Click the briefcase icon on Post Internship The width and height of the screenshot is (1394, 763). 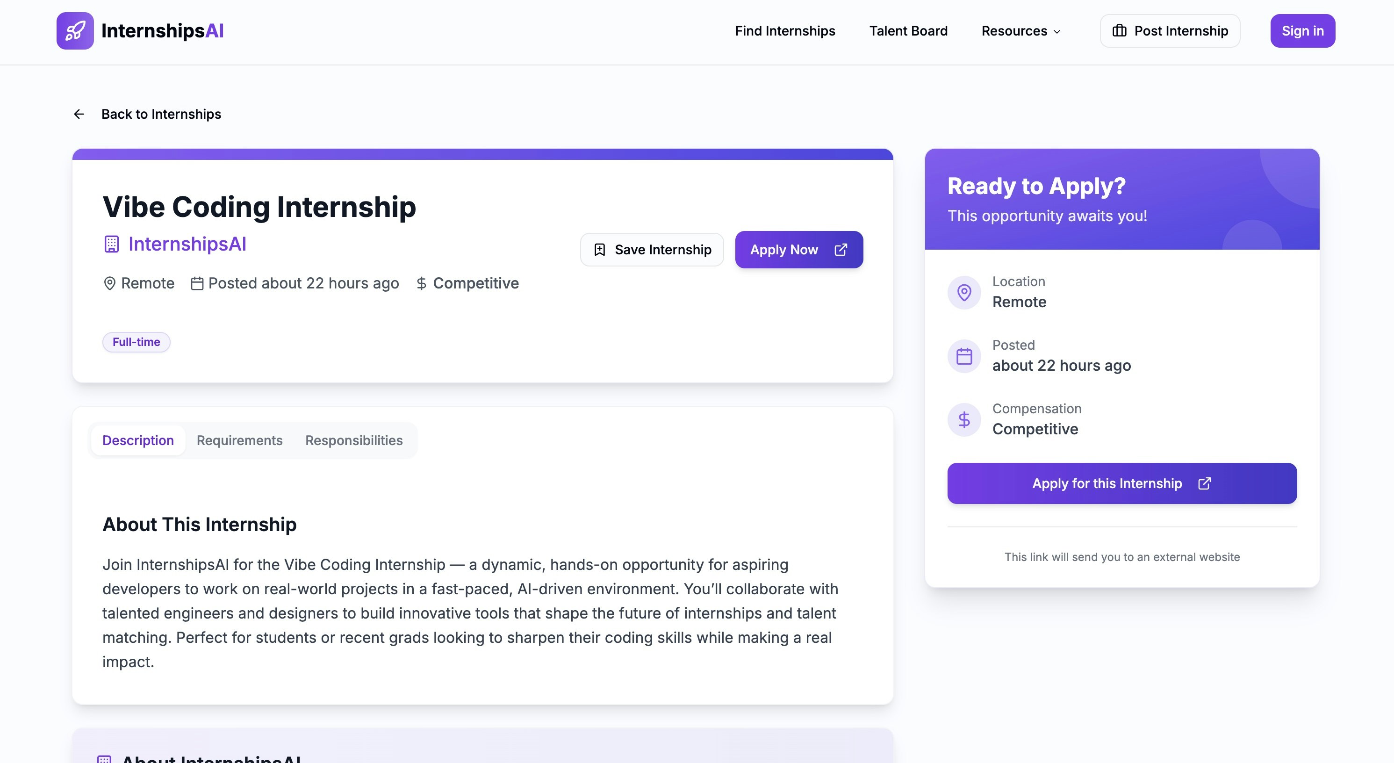click(x=1119, y=31)
